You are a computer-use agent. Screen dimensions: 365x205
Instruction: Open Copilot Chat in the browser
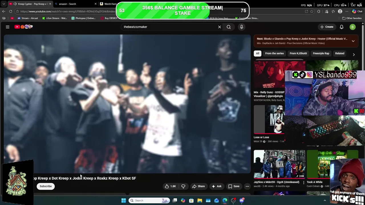(x=358, y=11)
